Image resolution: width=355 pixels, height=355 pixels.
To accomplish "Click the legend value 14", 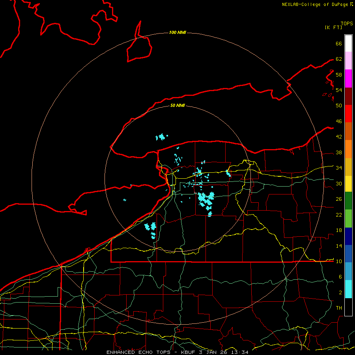I will tap(339, 246).
